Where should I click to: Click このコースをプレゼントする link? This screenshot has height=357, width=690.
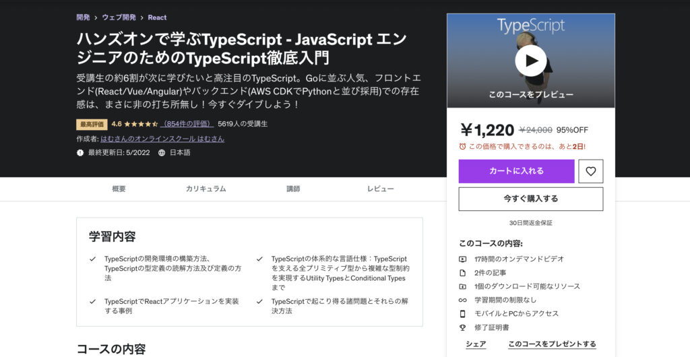pyautogui.click(x=552, y=344)
